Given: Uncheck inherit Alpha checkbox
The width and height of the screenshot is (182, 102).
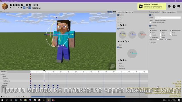Looking at the screenshot, I should pos(160,33).
